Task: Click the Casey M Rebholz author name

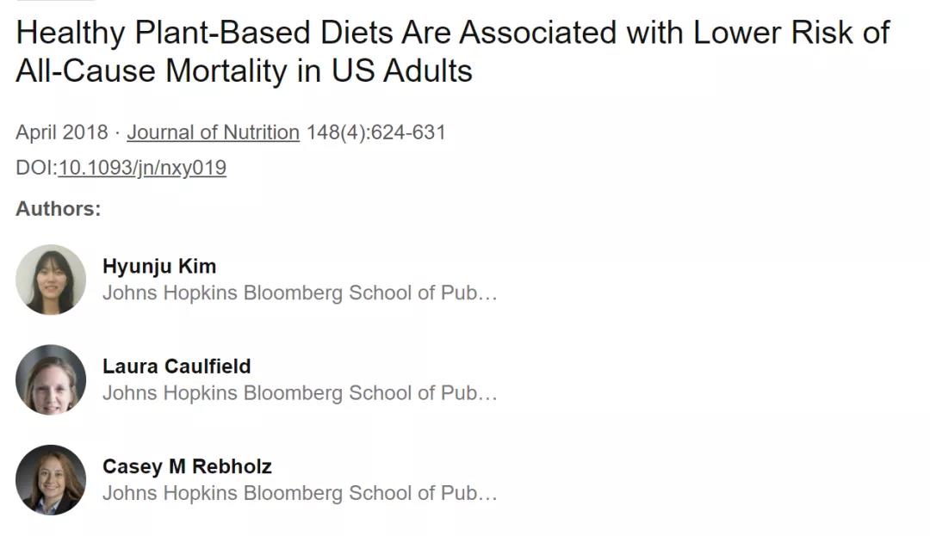Action: coord(187,466)
